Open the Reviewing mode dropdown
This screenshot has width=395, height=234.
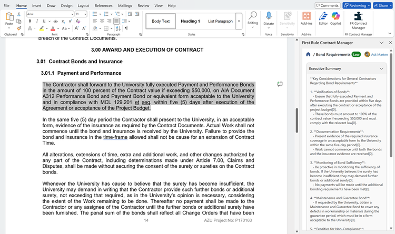tap(357, 6)
